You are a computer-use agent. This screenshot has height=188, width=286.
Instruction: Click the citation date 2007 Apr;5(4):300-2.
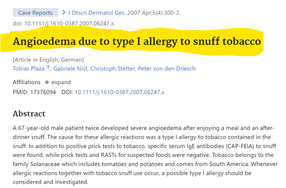(x=154, y=13)
